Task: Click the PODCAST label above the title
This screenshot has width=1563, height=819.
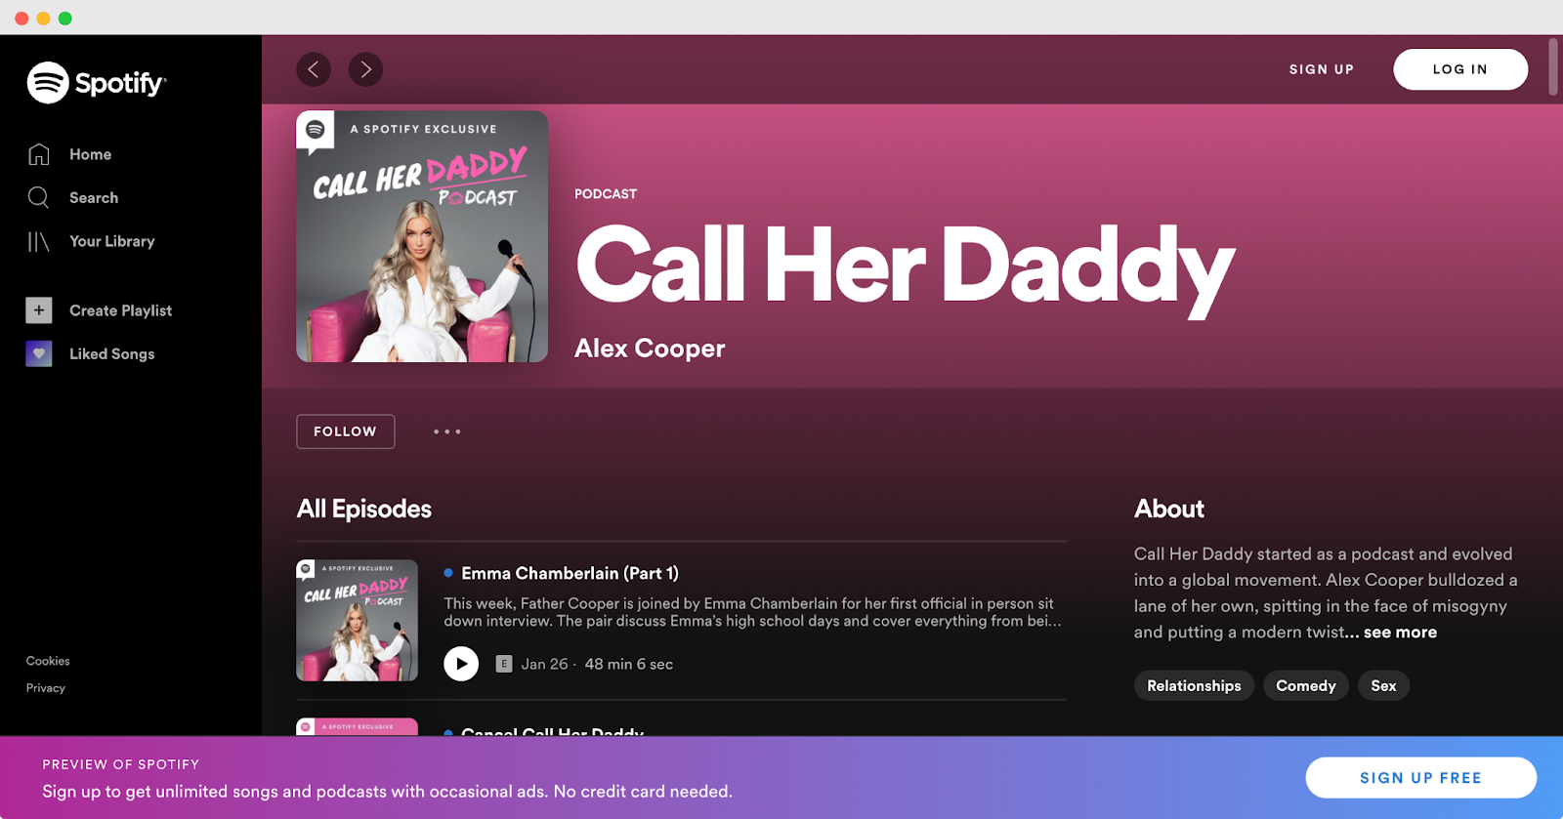Action: click(606, 194)
